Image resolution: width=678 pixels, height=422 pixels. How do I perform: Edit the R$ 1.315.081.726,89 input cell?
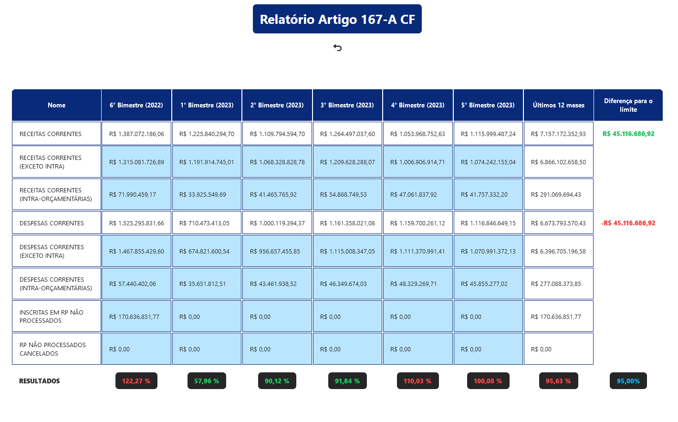(136, 162)
